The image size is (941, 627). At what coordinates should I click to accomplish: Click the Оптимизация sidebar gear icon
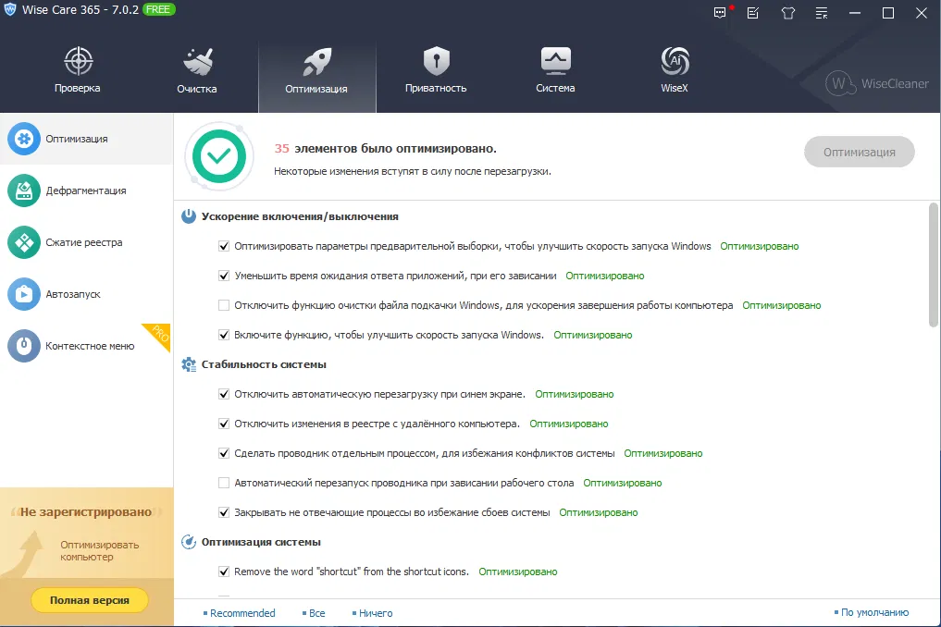pos(24,139)
